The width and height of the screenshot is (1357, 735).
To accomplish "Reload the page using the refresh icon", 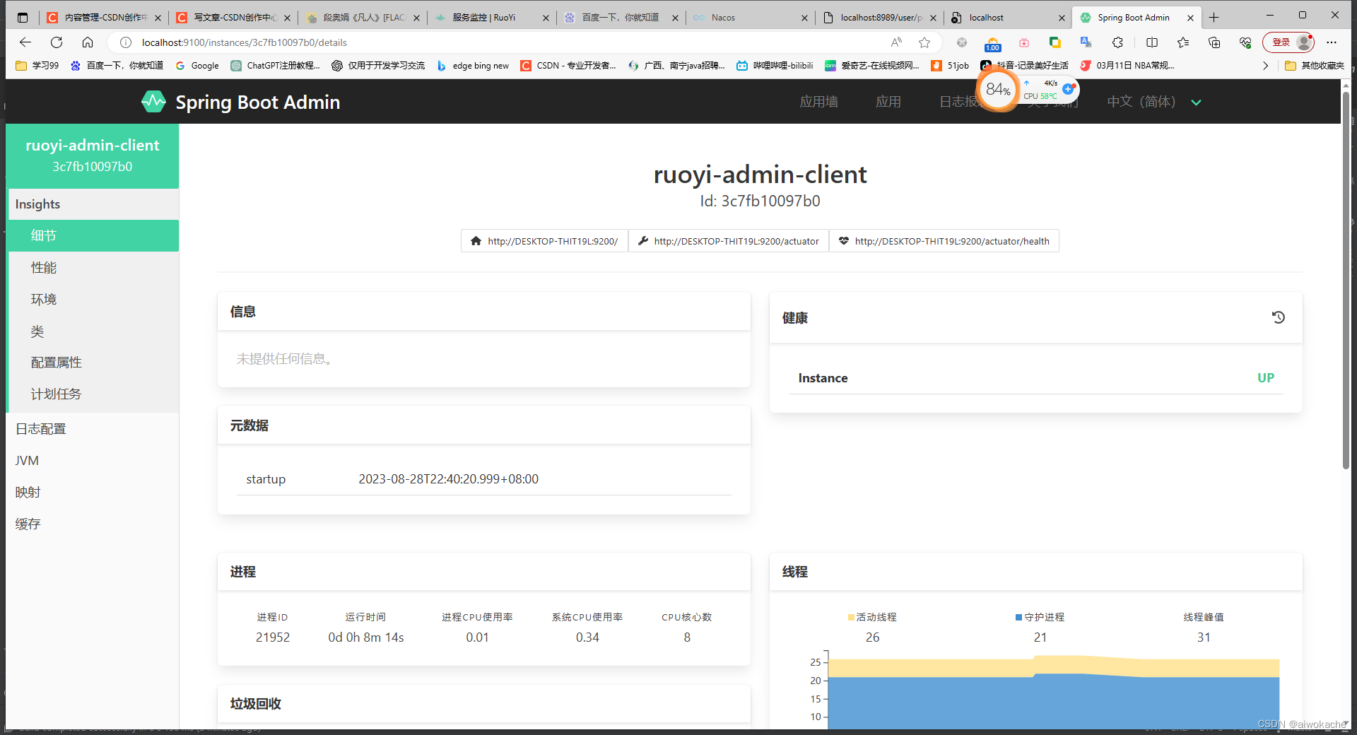I will (57, 42).
